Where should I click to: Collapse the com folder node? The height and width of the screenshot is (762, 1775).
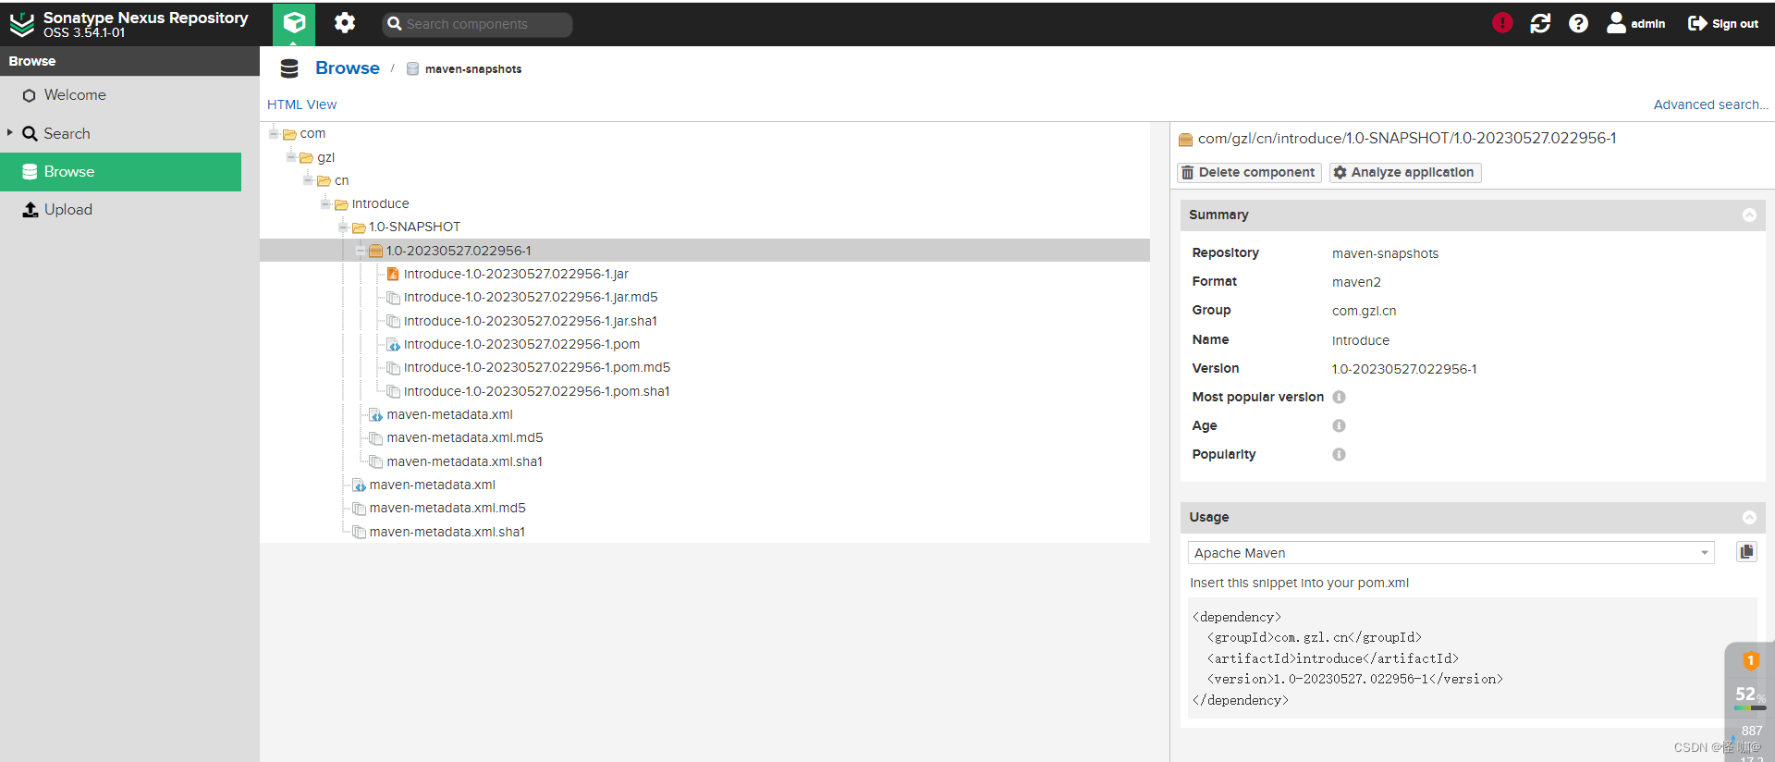click(274, 133)
